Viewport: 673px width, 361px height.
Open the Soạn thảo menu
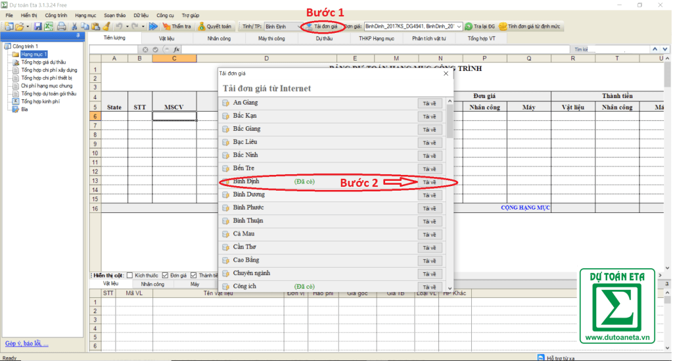coord(114,16)
